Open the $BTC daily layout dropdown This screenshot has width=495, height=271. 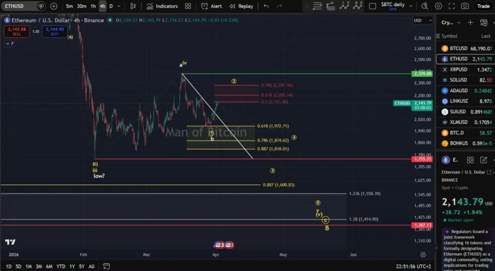(410, 5)
